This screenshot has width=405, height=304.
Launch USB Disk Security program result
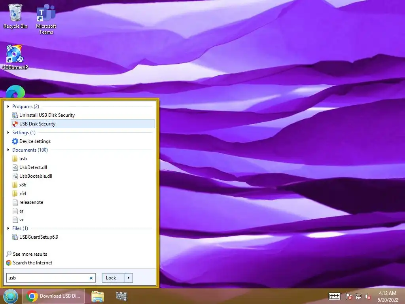pos(83,124)
